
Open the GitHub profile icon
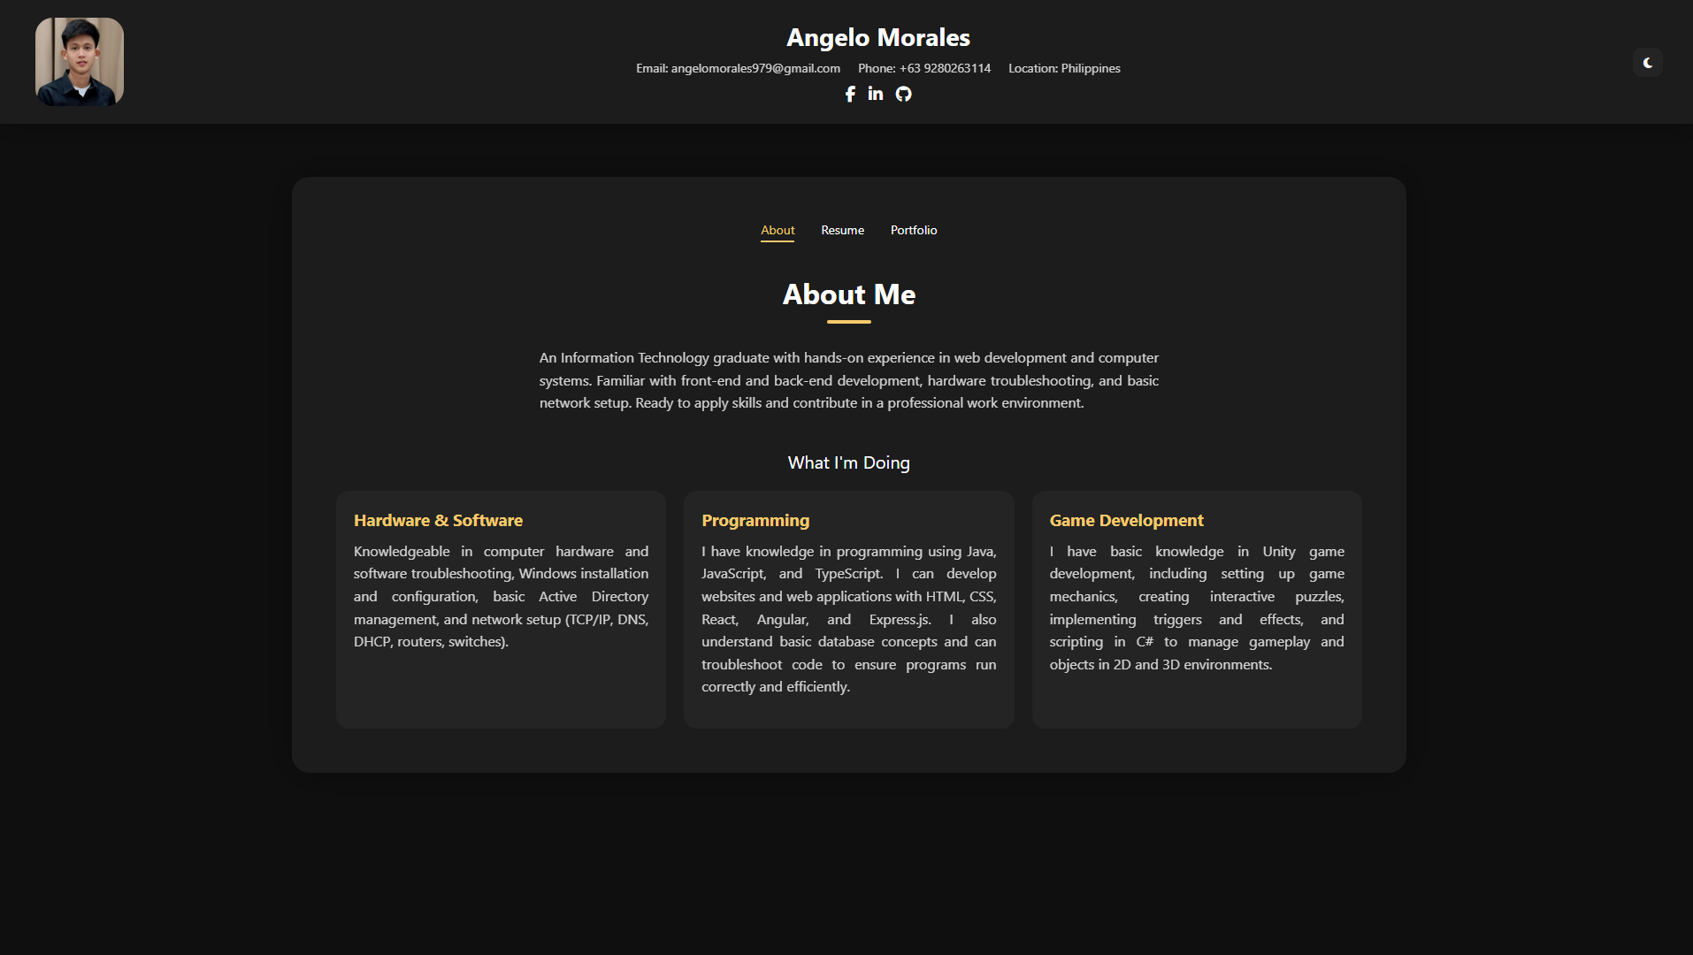[x=903, y=94]
